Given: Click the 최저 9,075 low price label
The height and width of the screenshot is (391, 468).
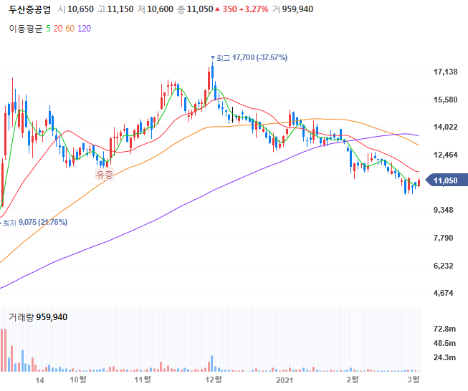Looking at the screenshot, I should [34, 223].
